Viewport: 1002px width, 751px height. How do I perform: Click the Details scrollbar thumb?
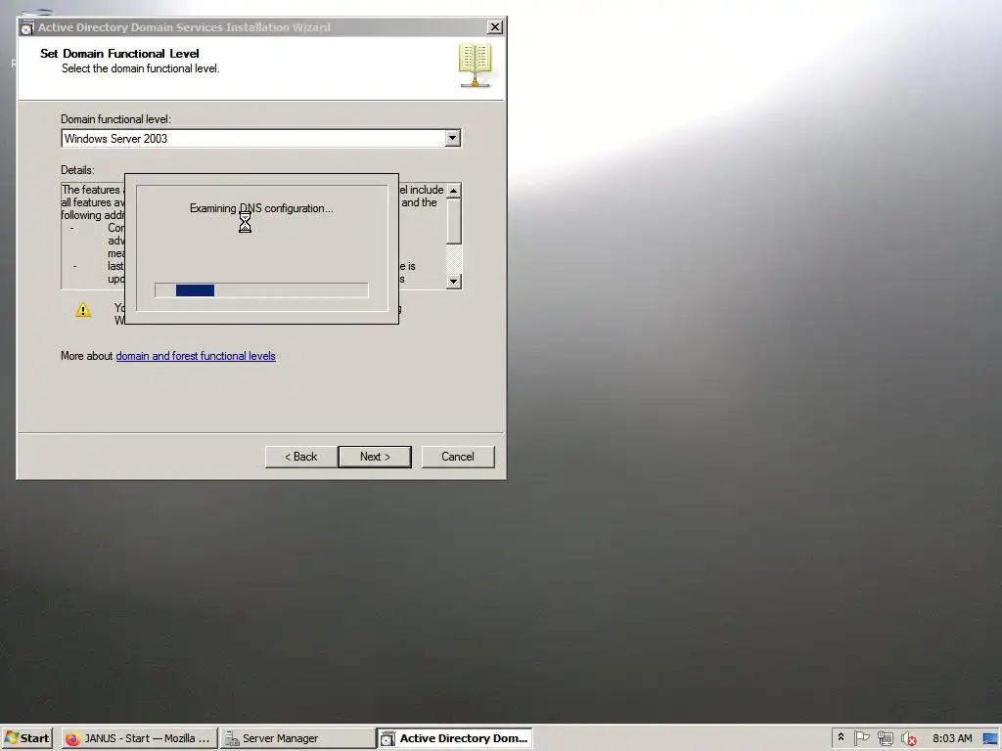(453, 221)
